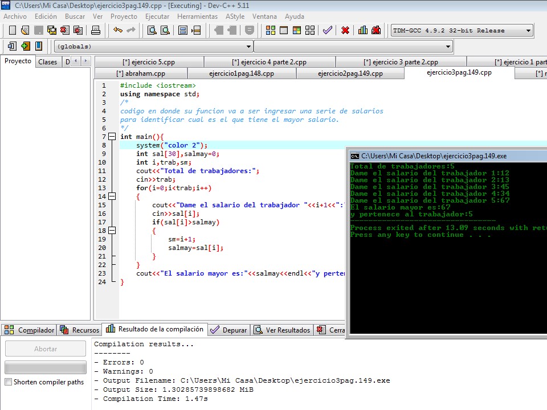Save all open files
This screenshot has height=410, width=547.
pos(51,30)
